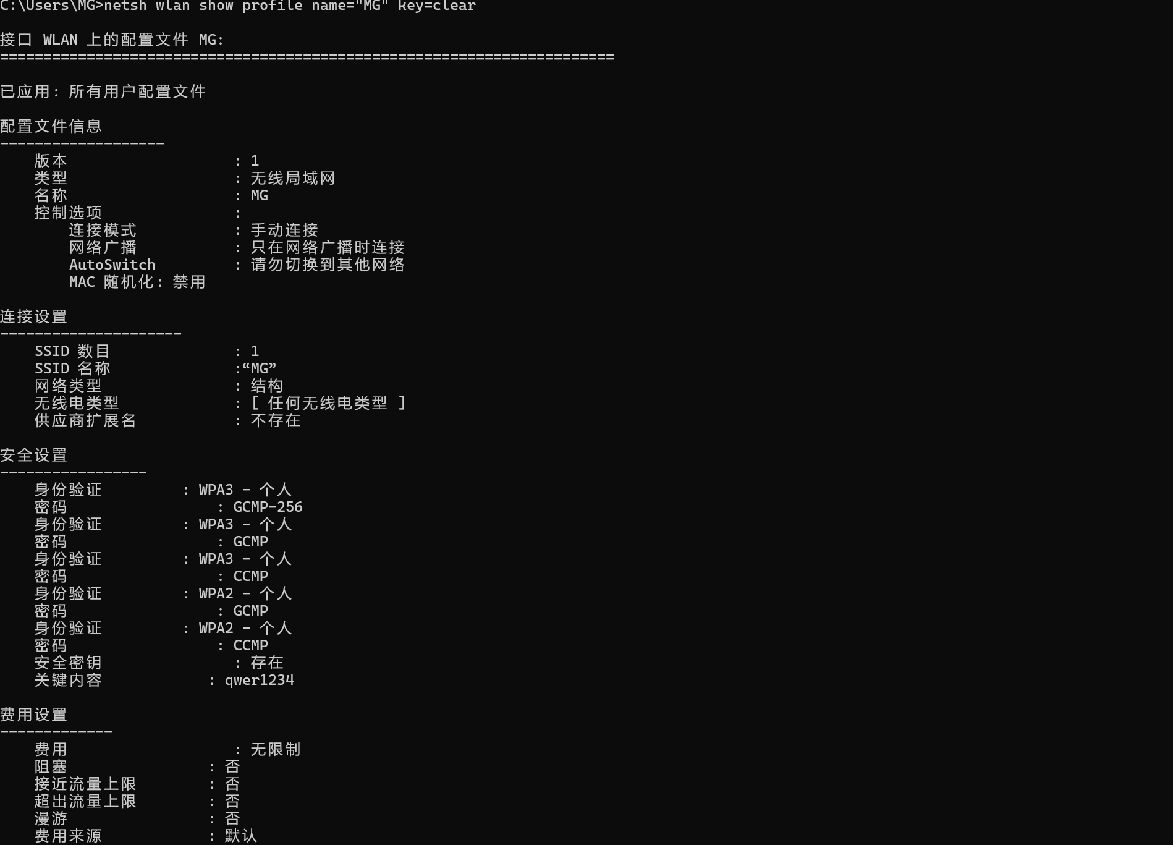Click the SSID name value “MG”
Screen dimensions: 1173x845
click(260, 368)
